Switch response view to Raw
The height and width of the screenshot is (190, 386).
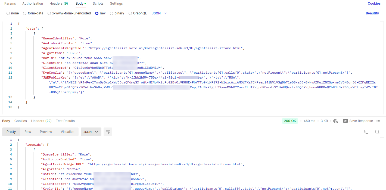28,132
